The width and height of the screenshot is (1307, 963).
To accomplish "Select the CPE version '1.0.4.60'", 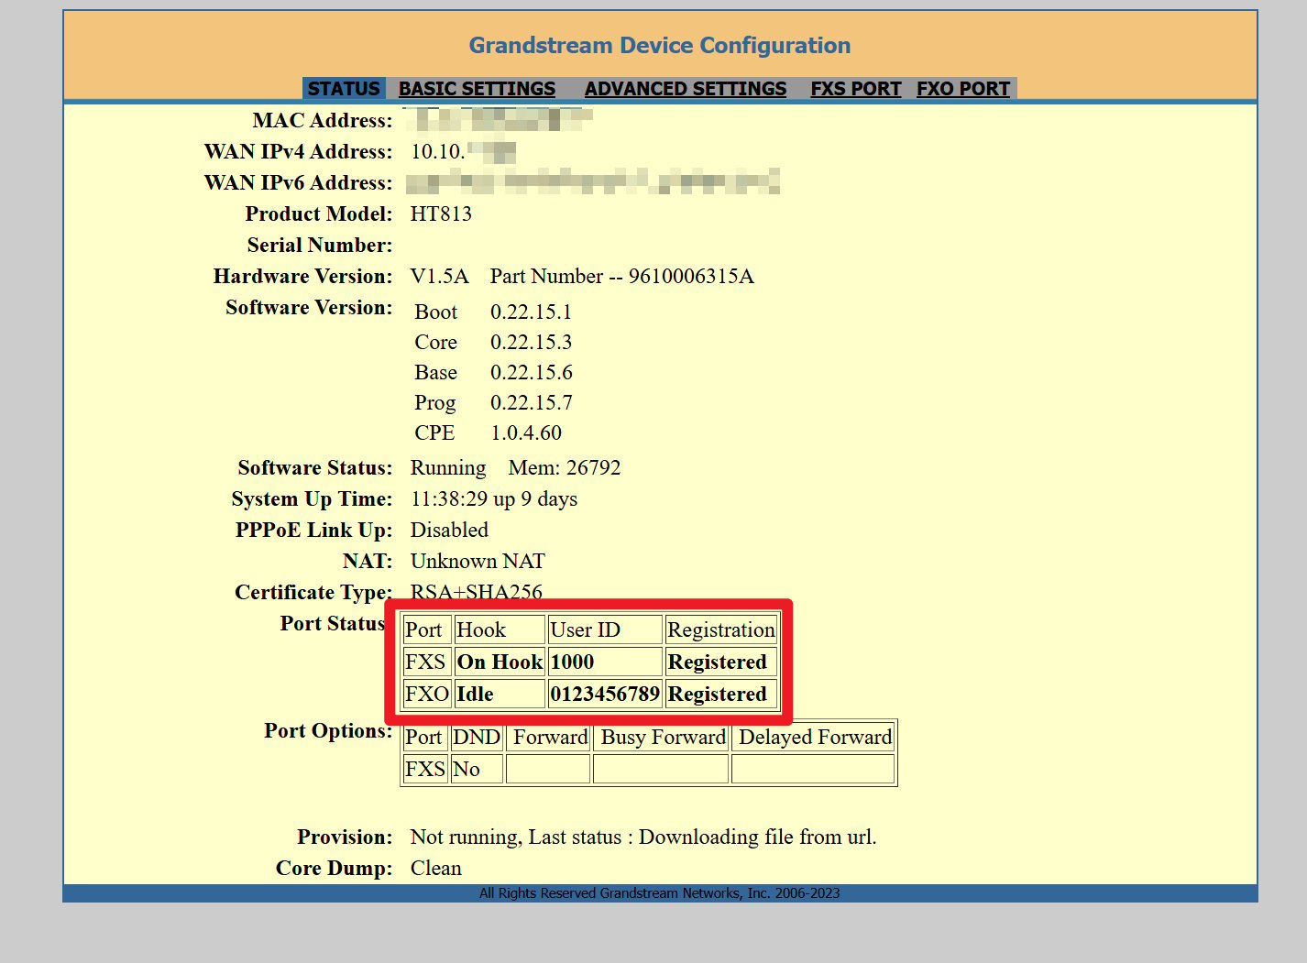I will [x=526, y=433].
